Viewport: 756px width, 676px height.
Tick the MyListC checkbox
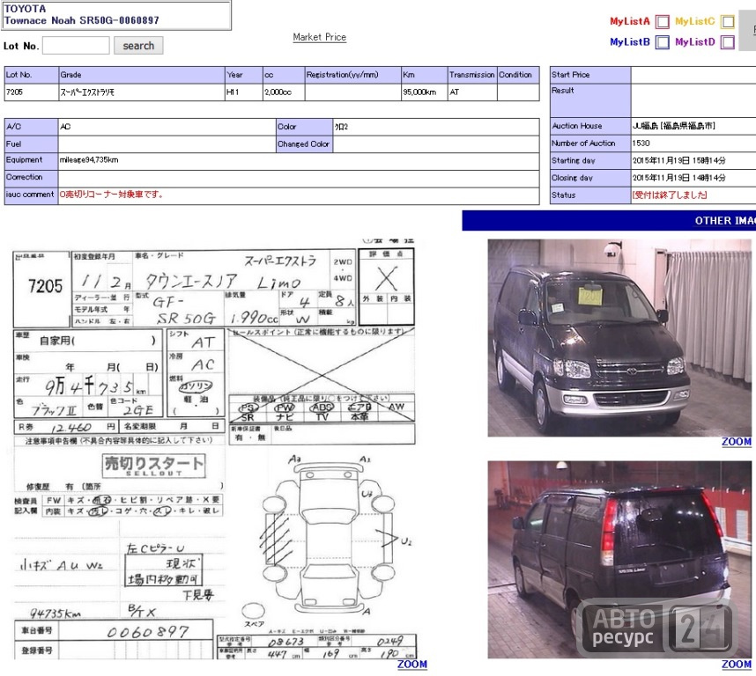pos(728,22)
